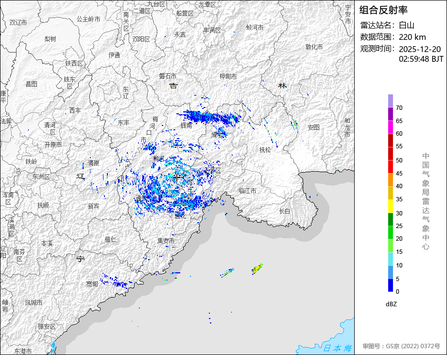Click the lavender above-70 dBZ legend swatch
The image size is (447, 355).
click(x=391, y=101)
